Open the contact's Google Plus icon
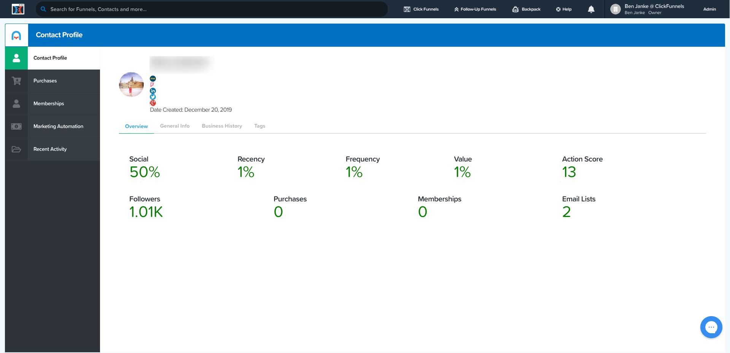Screen dimensions: 730x353 point(153,103)
